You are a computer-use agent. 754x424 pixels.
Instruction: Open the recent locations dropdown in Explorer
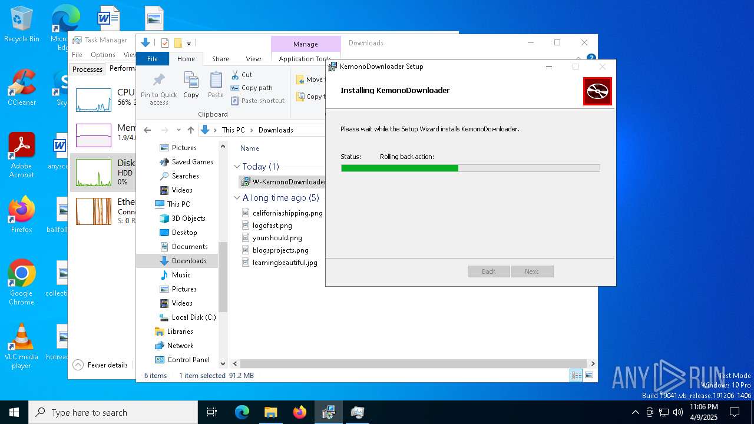click(x=178, y=130)
